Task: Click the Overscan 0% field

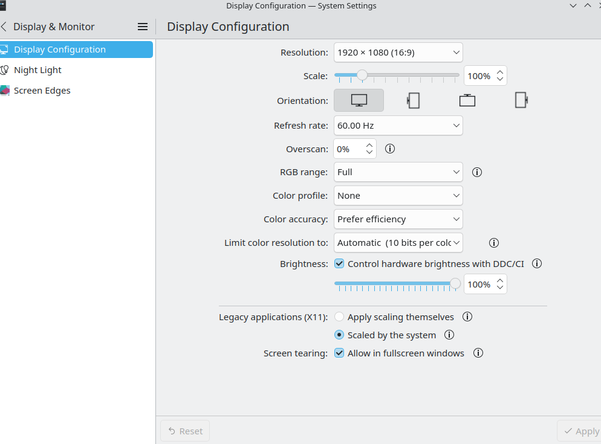Action: (x=349, y=149)
